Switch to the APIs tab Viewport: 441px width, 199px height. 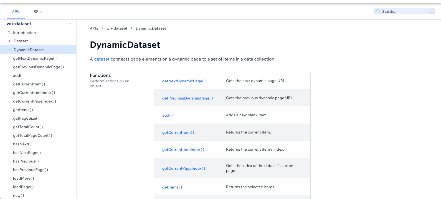(16, 12)
